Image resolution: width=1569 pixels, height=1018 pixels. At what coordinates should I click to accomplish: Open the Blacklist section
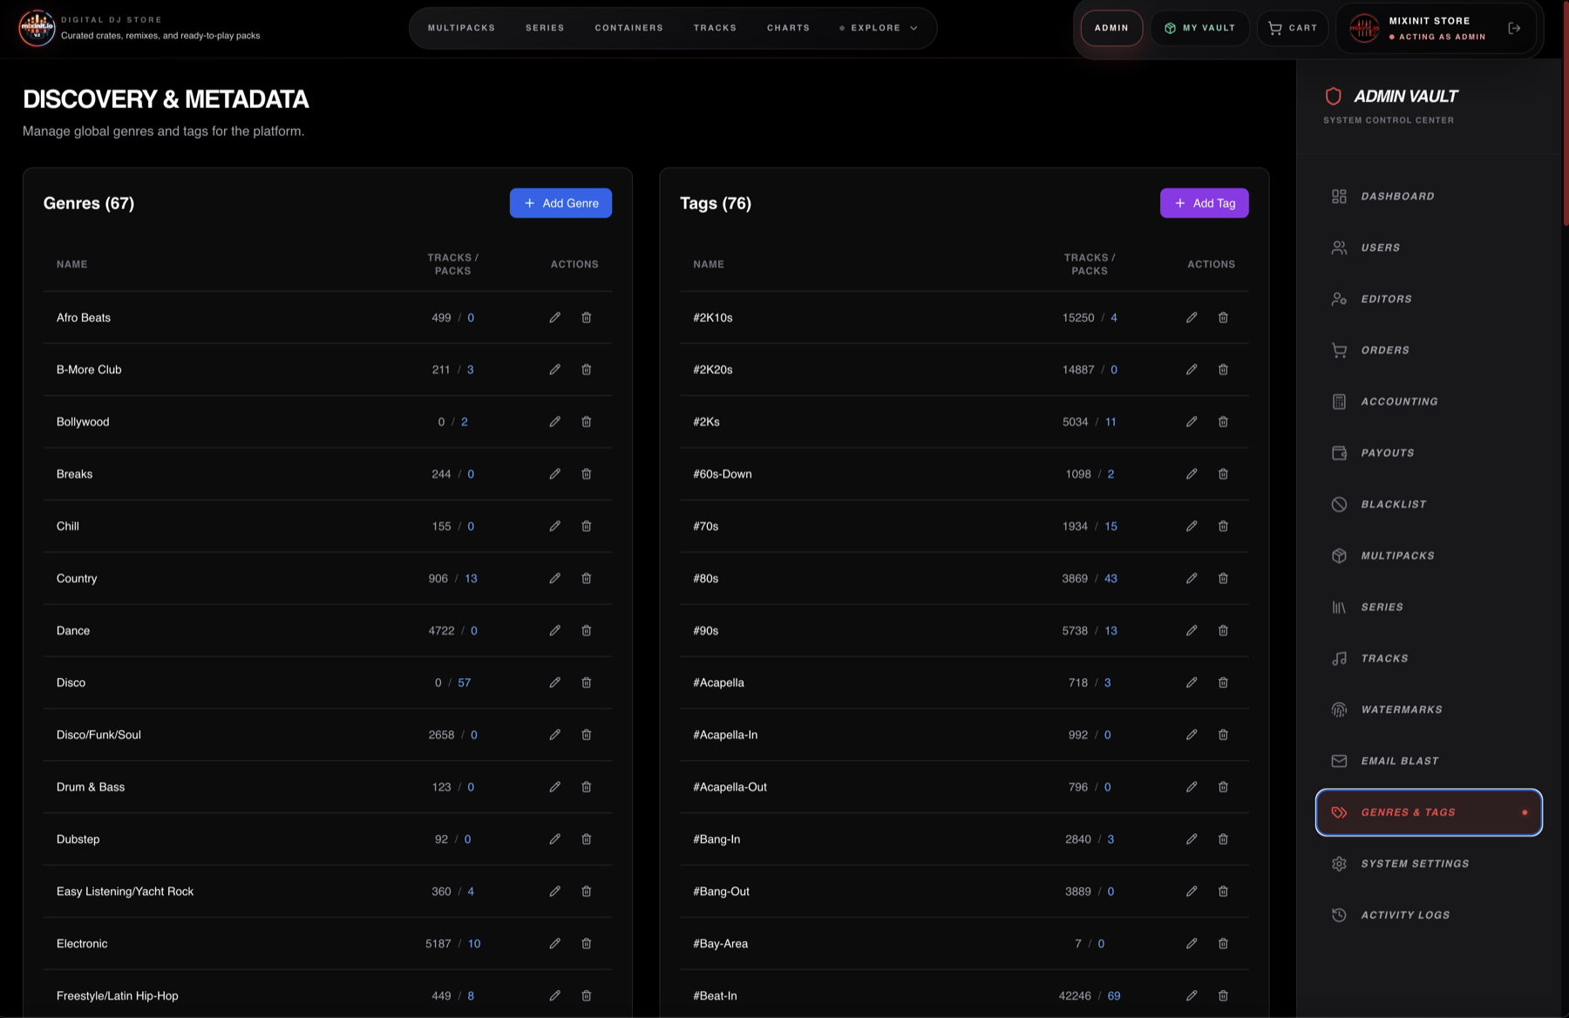tap(1393, 504)
